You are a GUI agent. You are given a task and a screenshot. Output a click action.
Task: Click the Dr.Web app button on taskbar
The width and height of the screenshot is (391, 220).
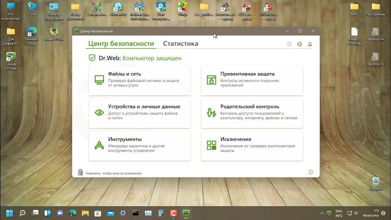[x=186, y=213]
